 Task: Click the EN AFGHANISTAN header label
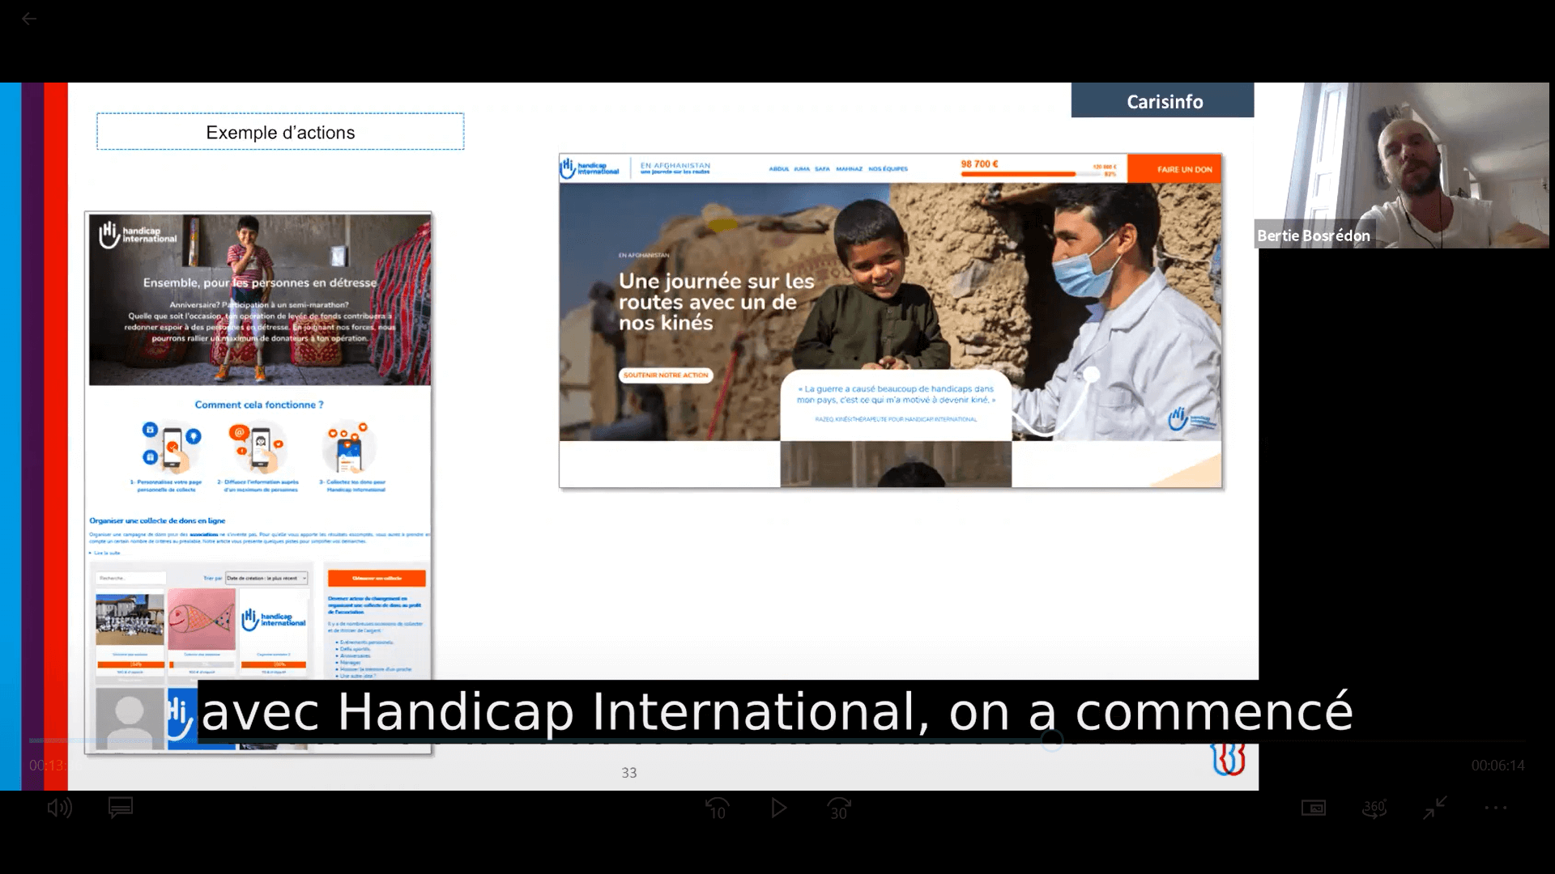pos(675,165)
